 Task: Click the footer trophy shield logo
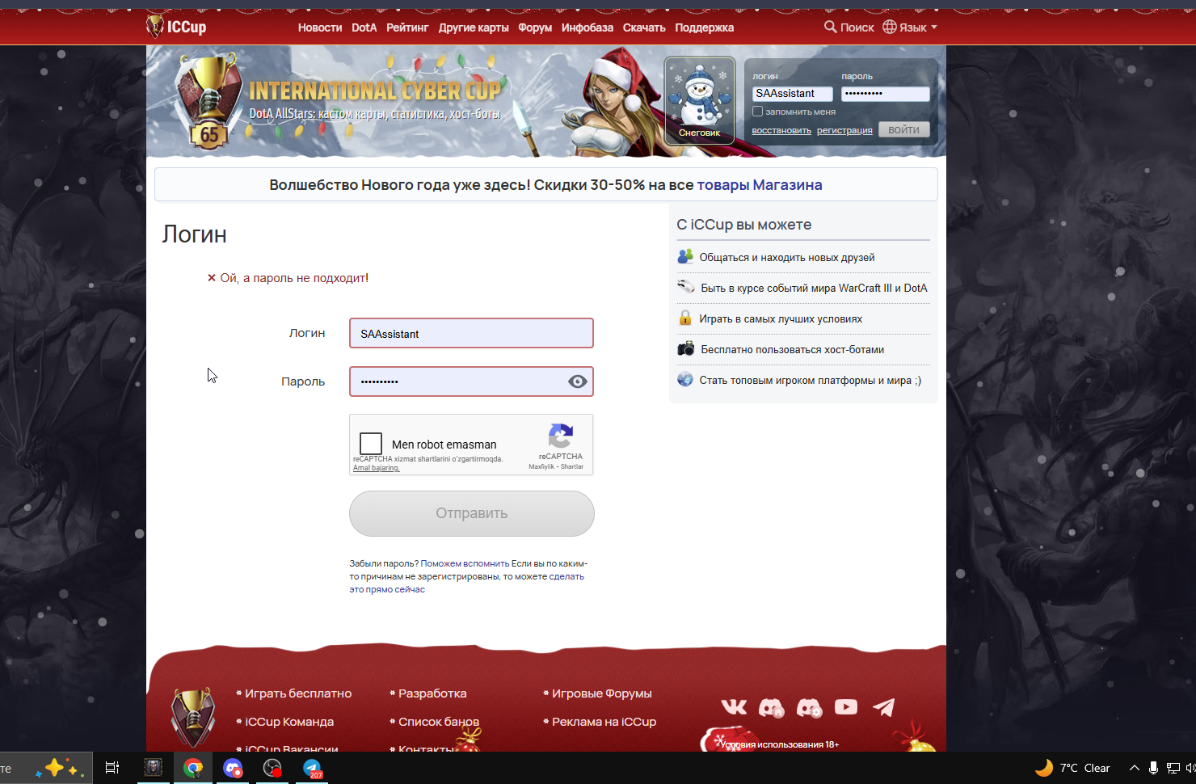pos(193,718)
